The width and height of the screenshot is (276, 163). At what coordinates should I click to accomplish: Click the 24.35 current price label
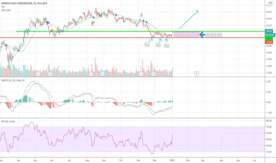[269, 31]
